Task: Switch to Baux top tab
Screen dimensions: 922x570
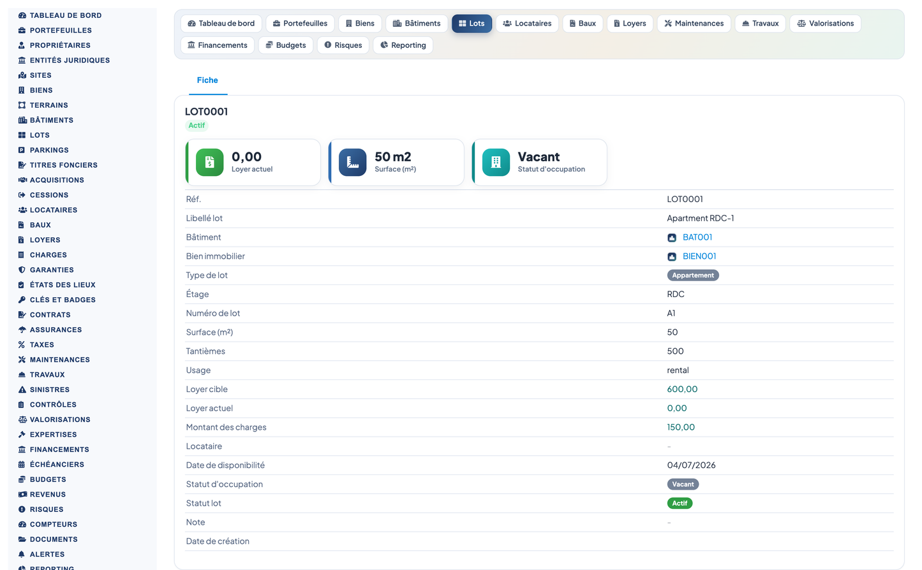Action: click(x=583, y=24)
